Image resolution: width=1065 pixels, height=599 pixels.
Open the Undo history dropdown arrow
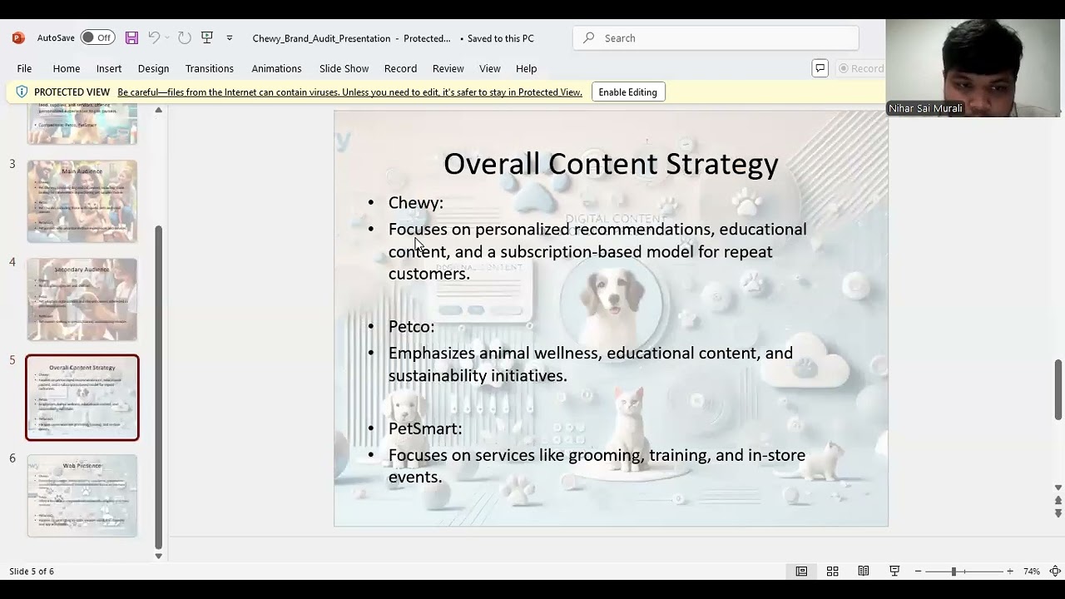point(167,38)
